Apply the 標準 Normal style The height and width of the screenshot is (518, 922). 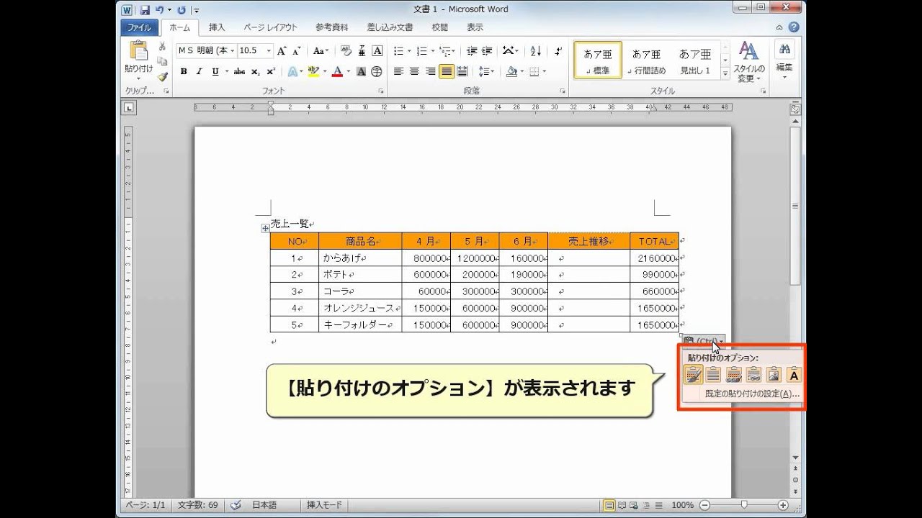click(x=598, y=60)
